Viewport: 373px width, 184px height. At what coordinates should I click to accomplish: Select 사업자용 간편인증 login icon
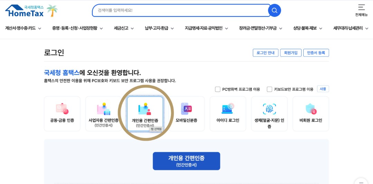point(104,109)
